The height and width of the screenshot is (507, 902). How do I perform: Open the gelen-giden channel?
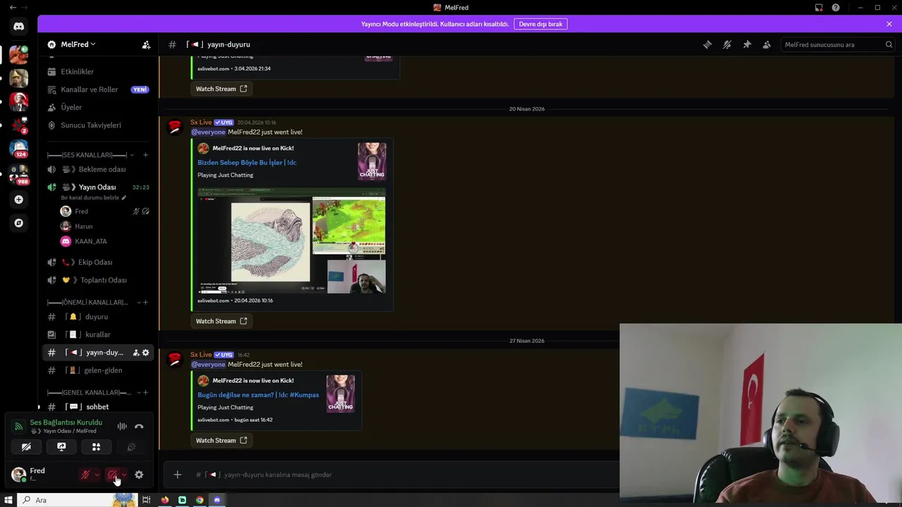[98, 370]
